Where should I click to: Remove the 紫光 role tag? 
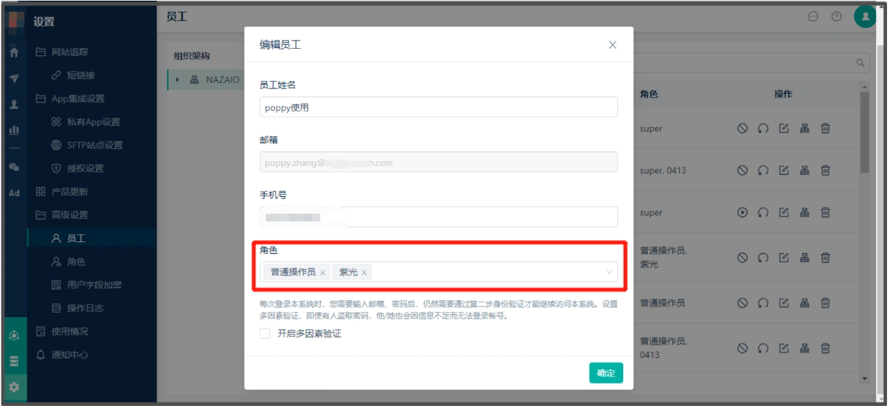point(364,272)
